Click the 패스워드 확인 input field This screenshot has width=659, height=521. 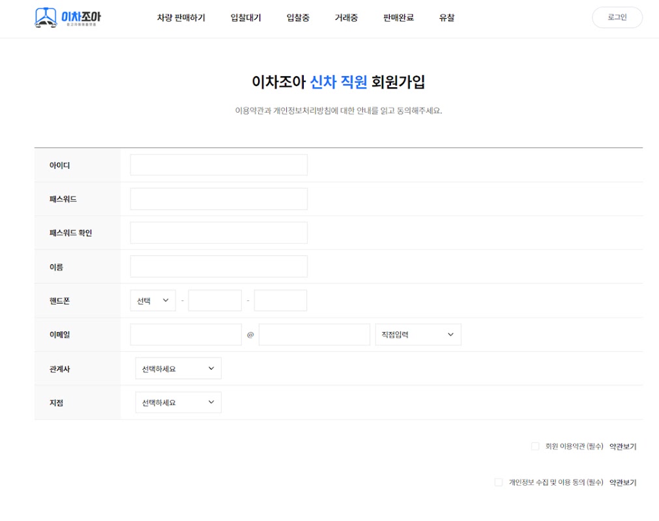[x=218, y=232]
